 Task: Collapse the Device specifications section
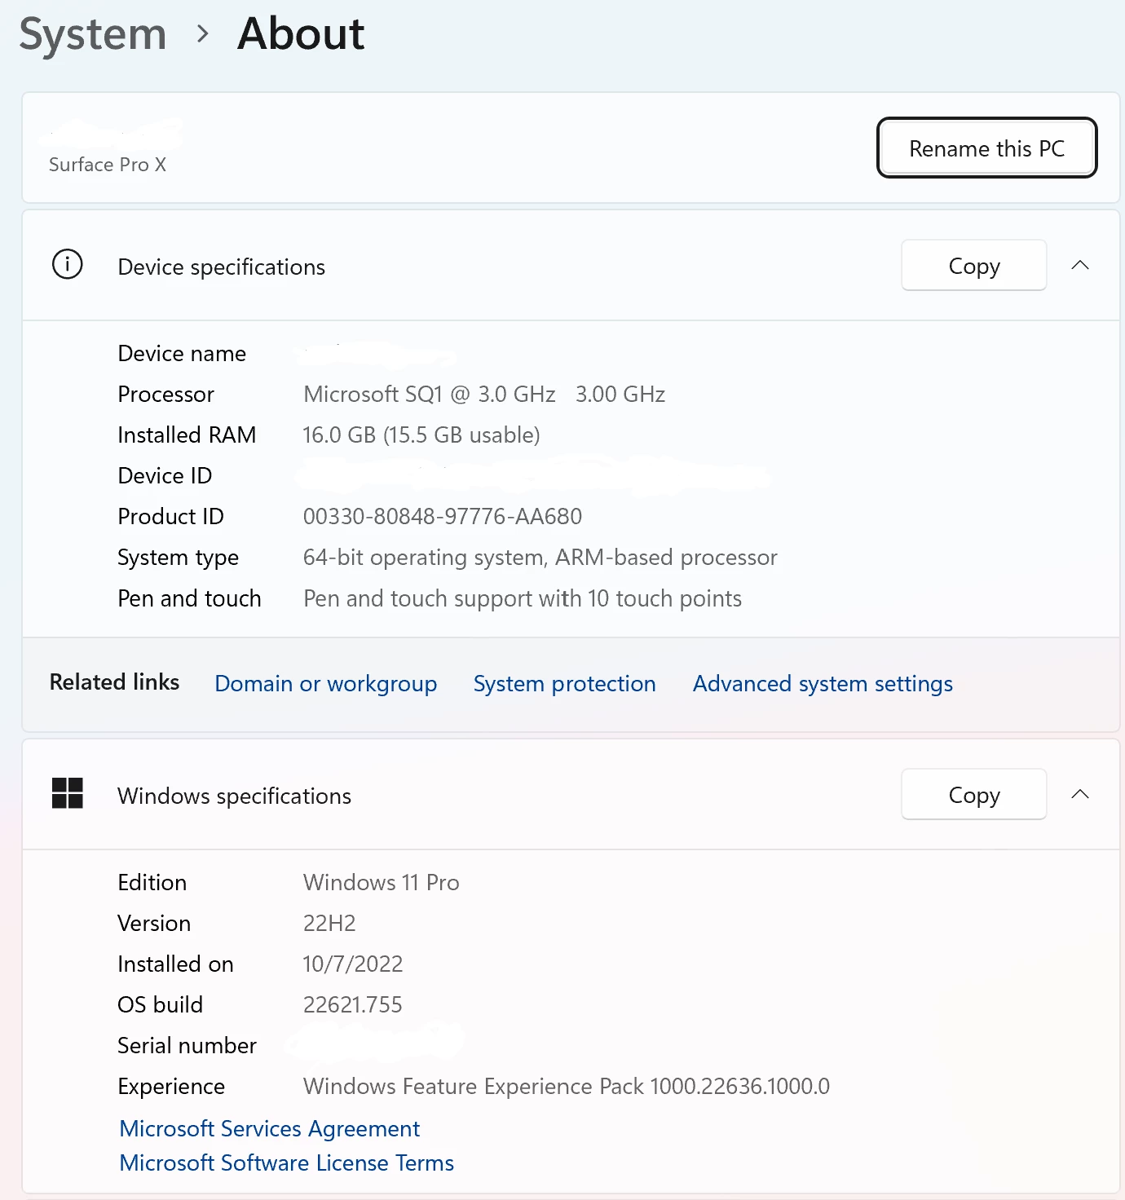[x=1079, y=266]
